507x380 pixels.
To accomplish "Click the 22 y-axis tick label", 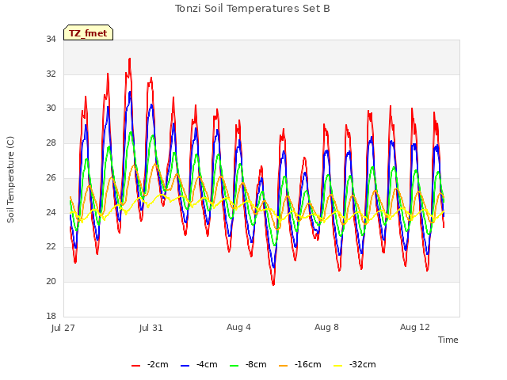I will pyautogui.click(x=51, y=246).
